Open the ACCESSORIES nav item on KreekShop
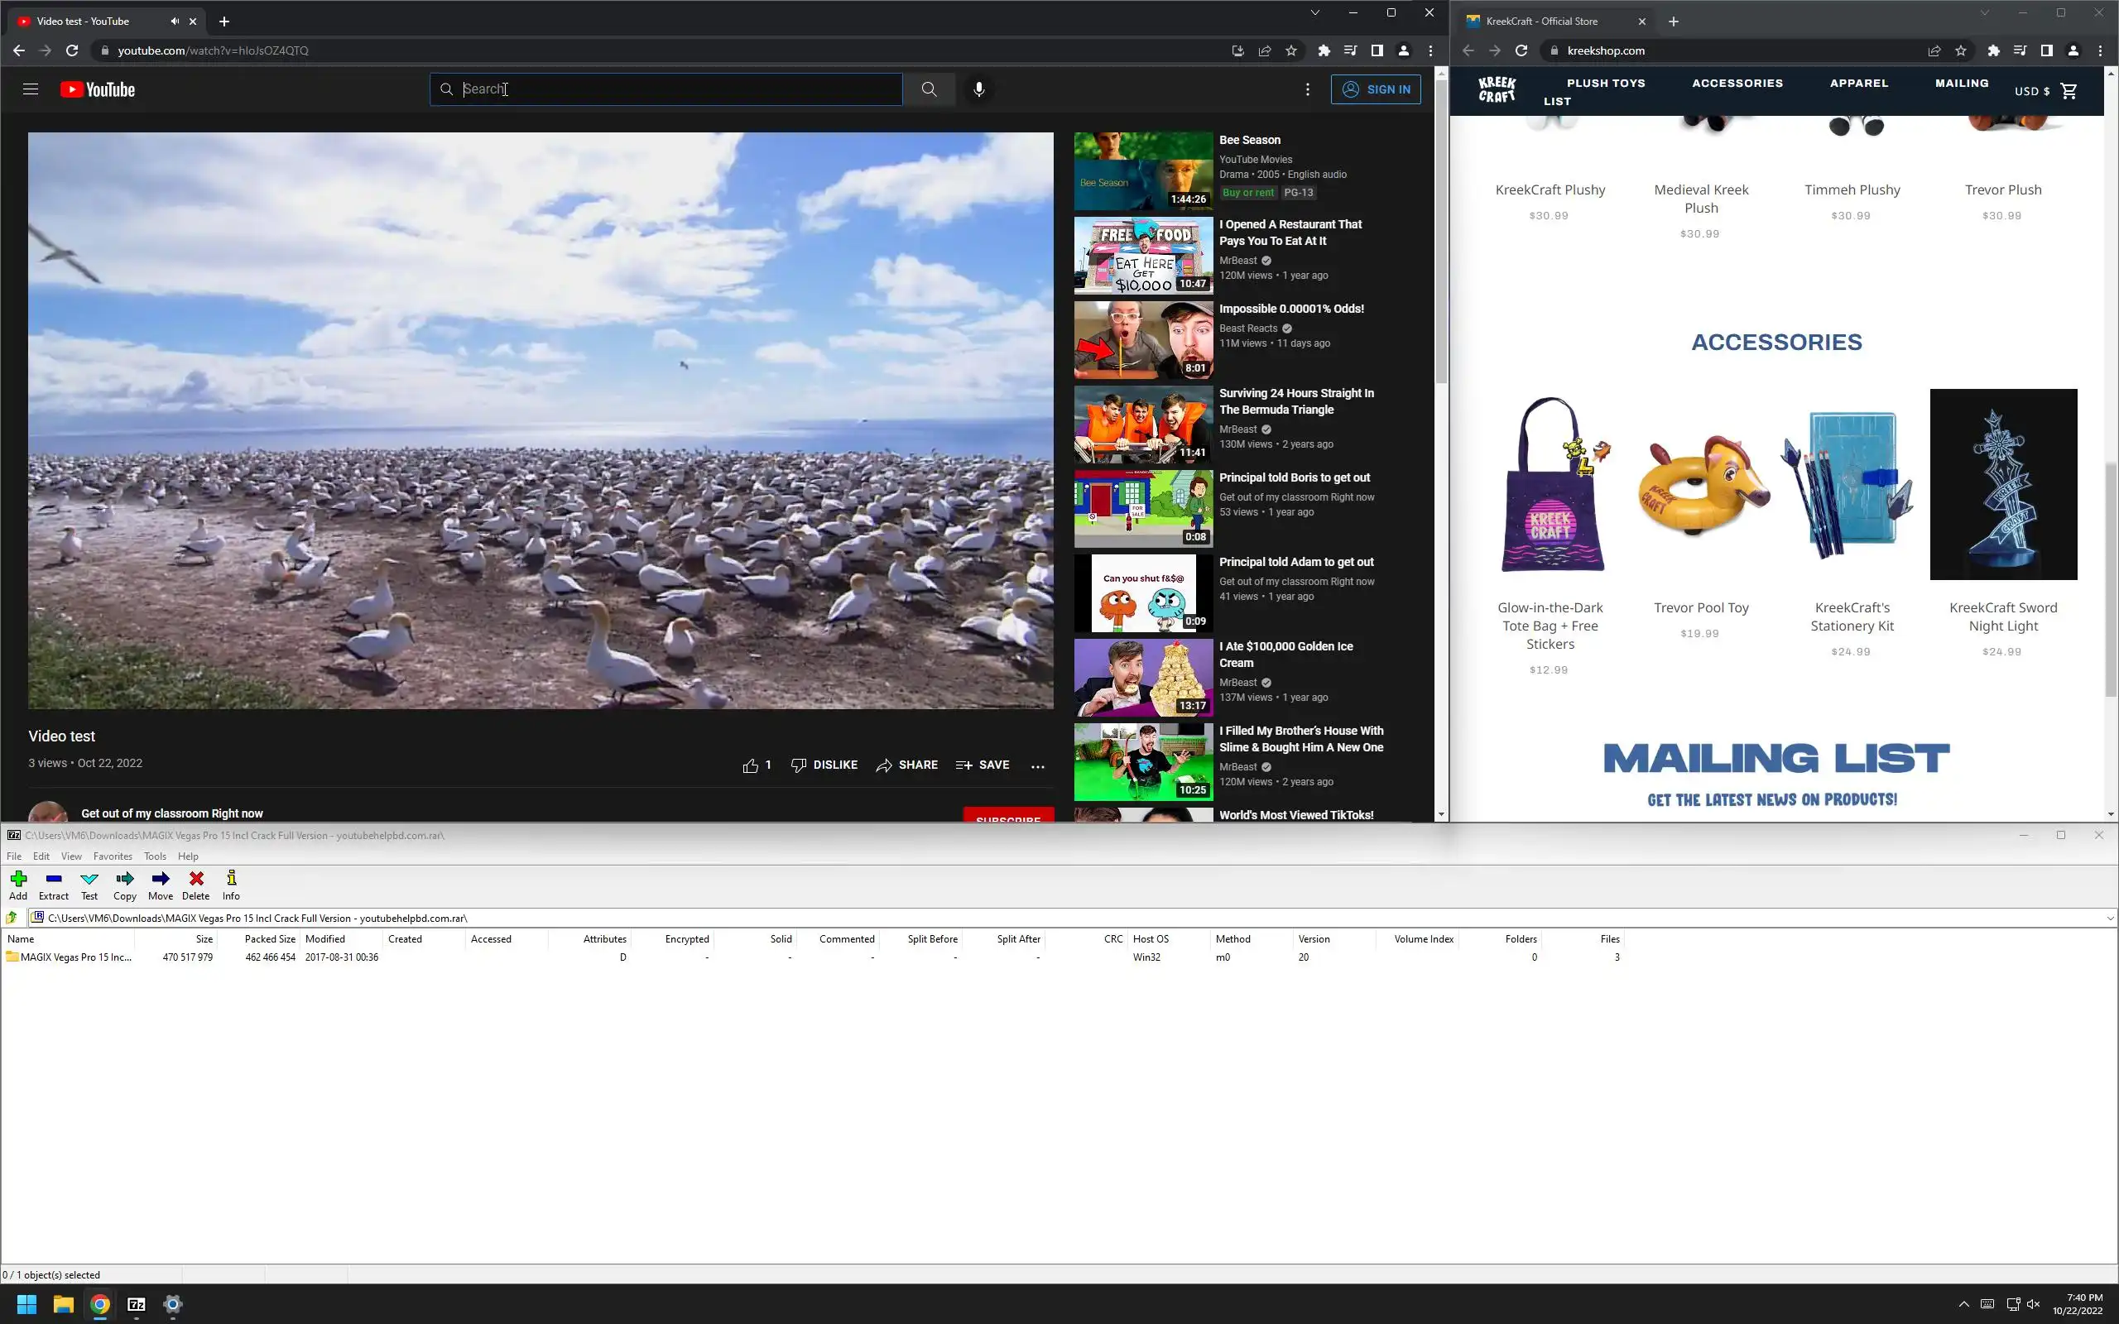 click(x=1737, y=84)
